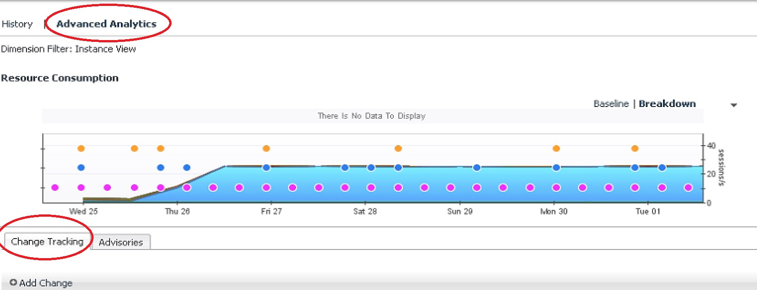Click orange marker above Mon 30
Image resolution: width=757 pixels, height=290 pixels.
coord(556,148)
